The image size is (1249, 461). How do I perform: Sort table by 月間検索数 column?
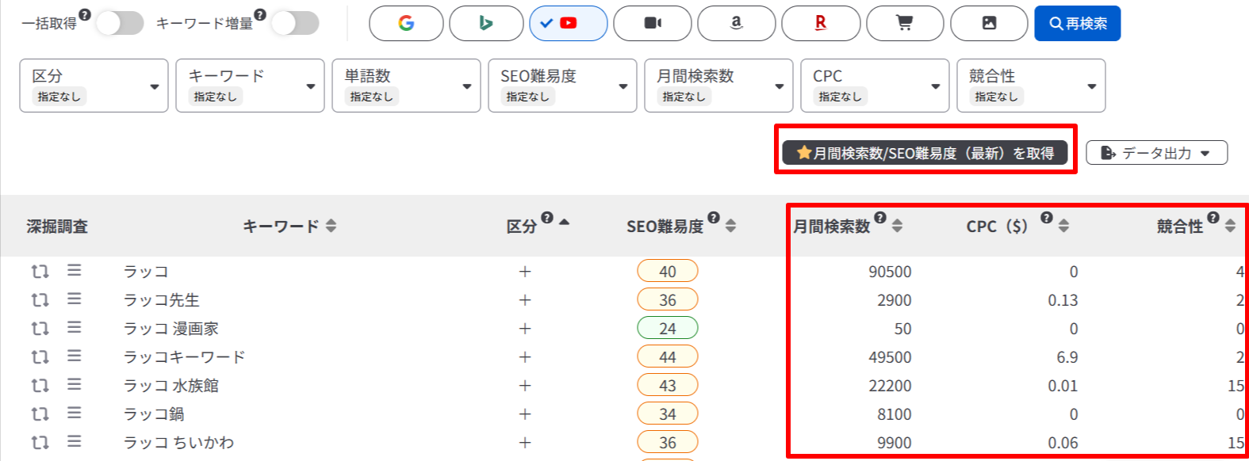897,227
